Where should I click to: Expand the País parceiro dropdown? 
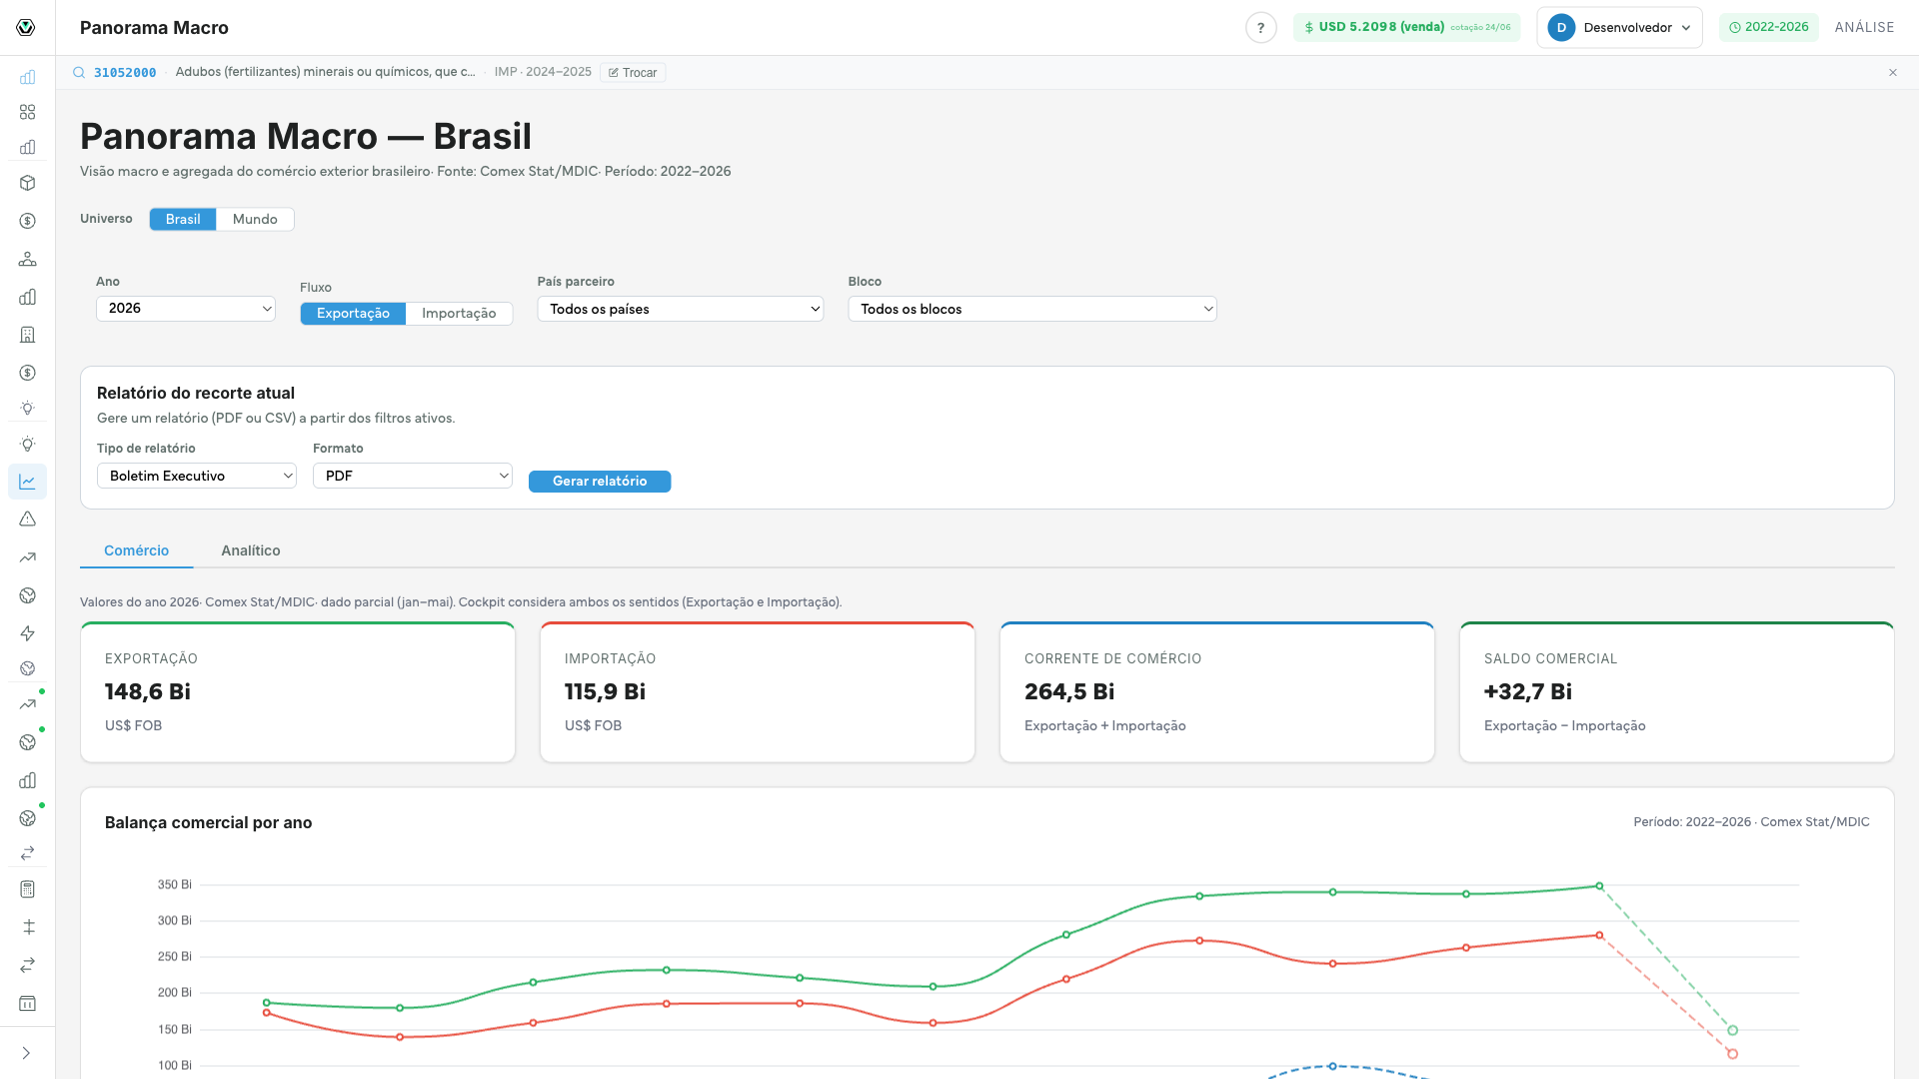tap(681, 310)
